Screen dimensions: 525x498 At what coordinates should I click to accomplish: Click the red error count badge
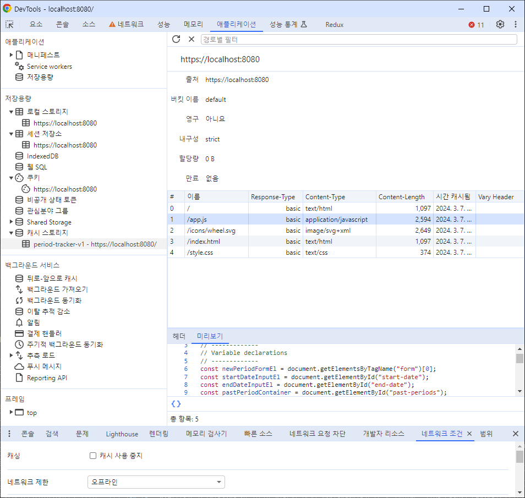click(476, 25)
